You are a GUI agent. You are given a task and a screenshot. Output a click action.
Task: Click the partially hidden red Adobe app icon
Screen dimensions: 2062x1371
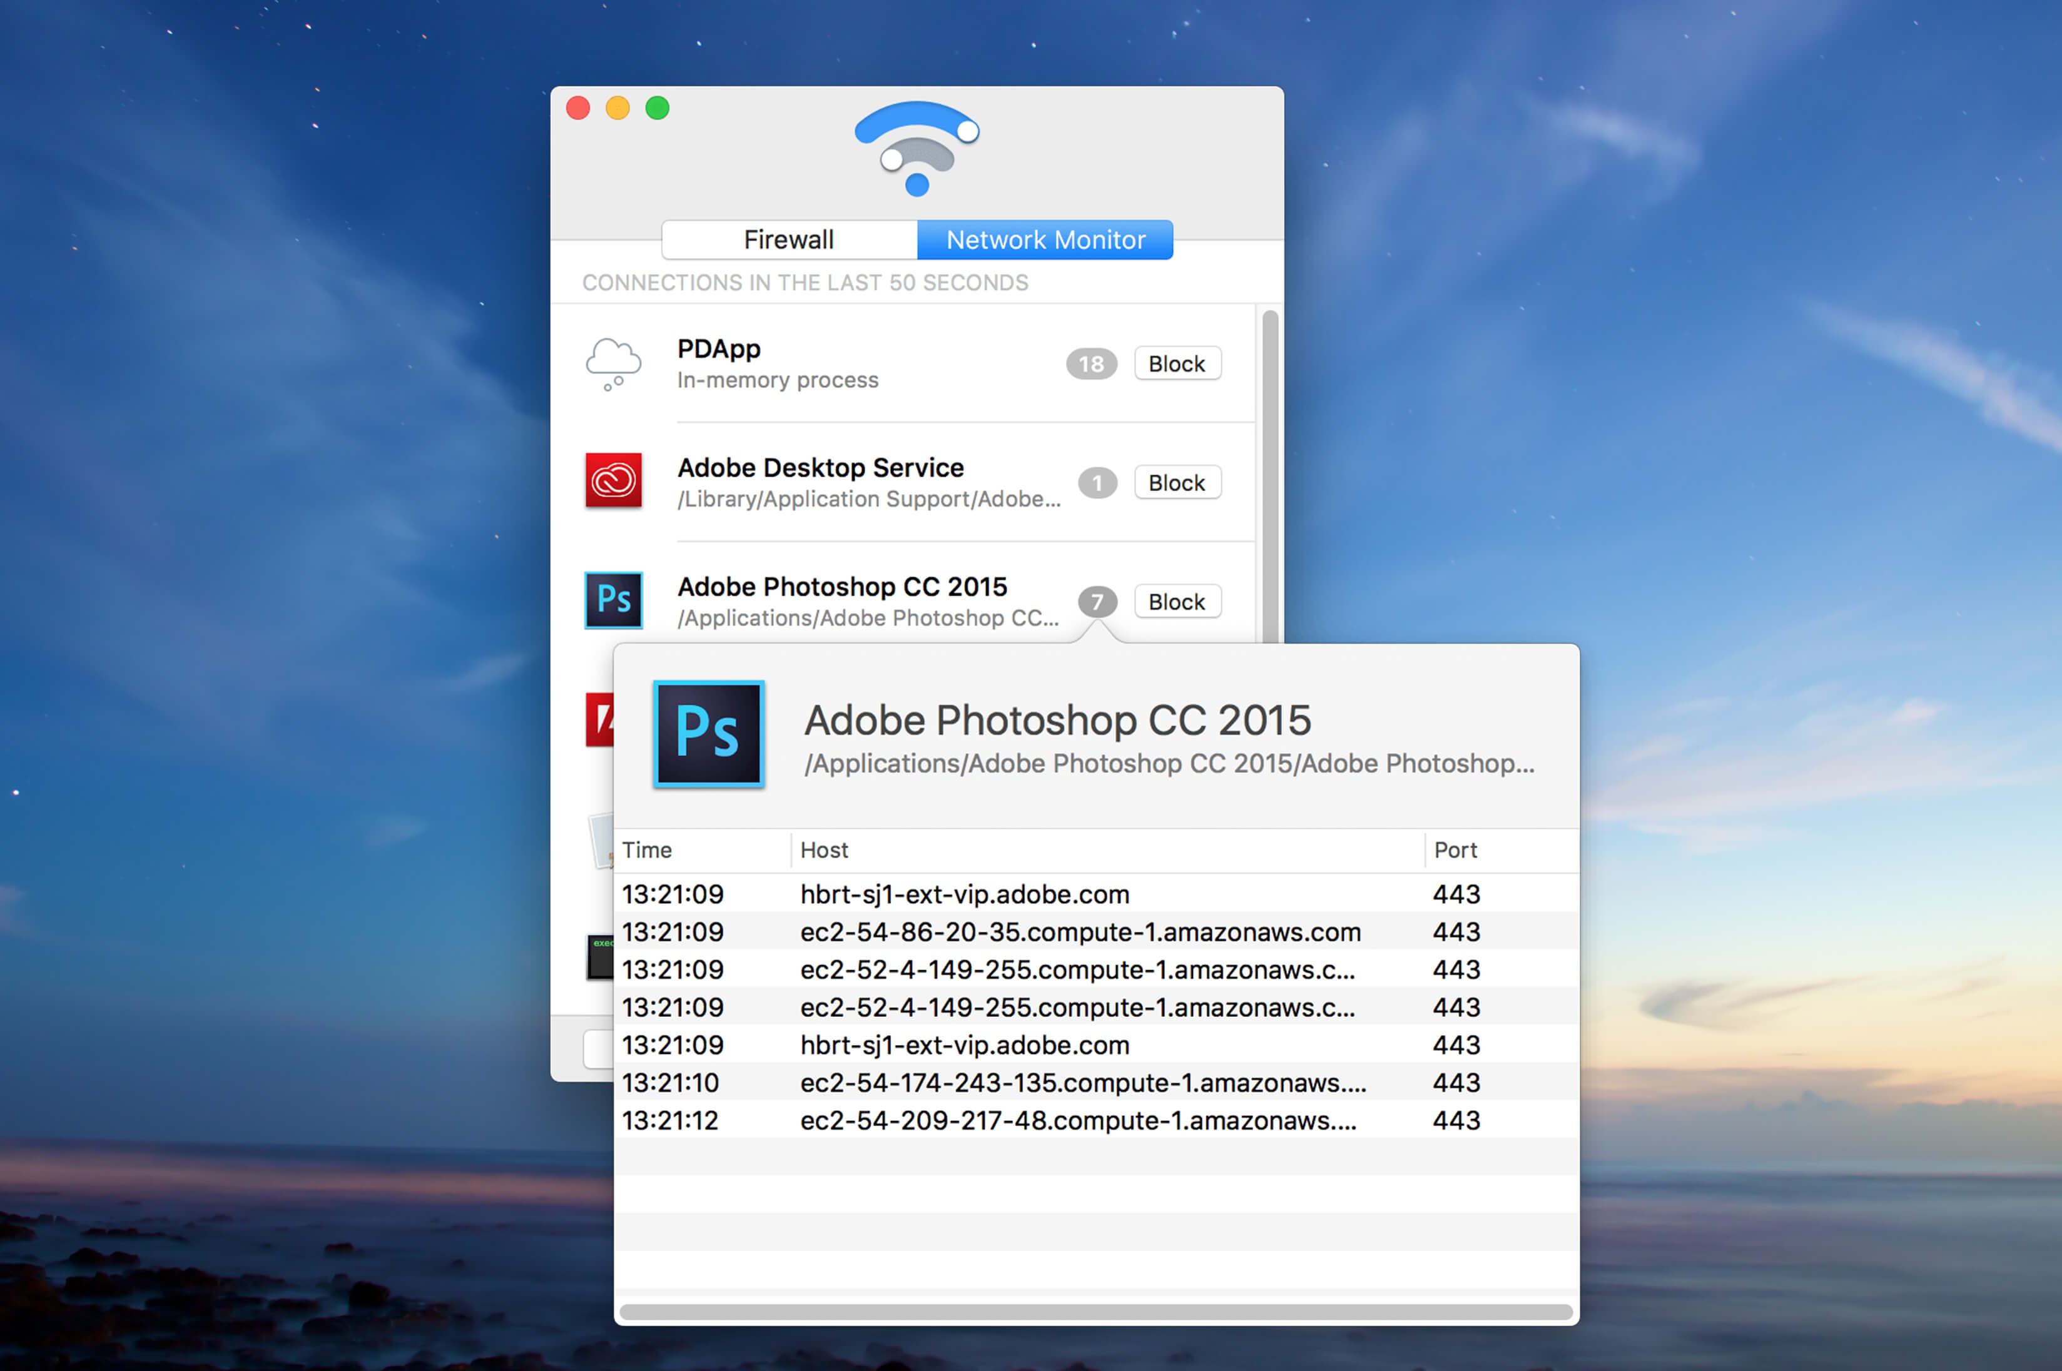600,719
